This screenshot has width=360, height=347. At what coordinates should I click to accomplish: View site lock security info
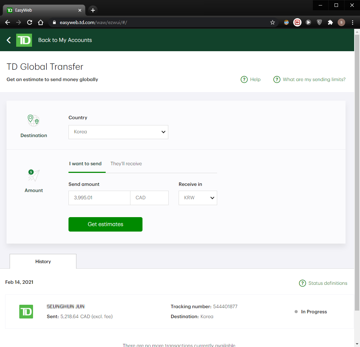coord(54,22)
